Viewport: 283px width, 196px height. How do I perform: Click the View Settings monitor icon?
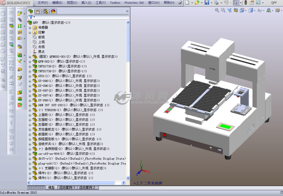277,10
